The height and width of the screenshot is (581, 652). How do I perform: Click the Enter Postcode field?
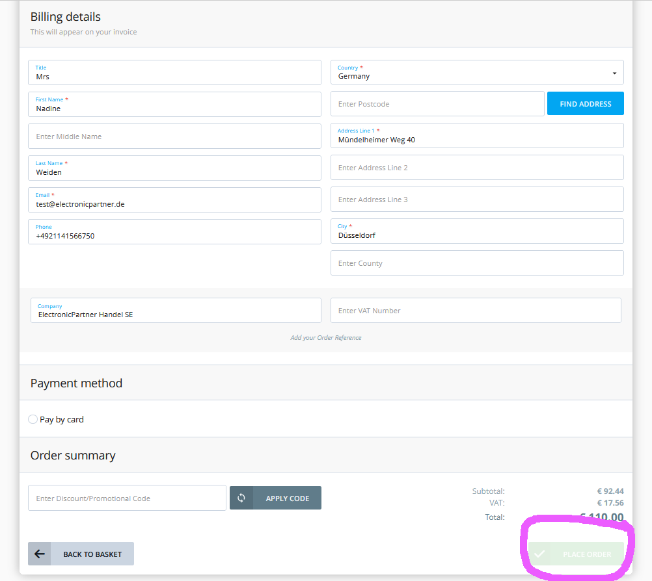pyautogui.click(x=437, y=104)
